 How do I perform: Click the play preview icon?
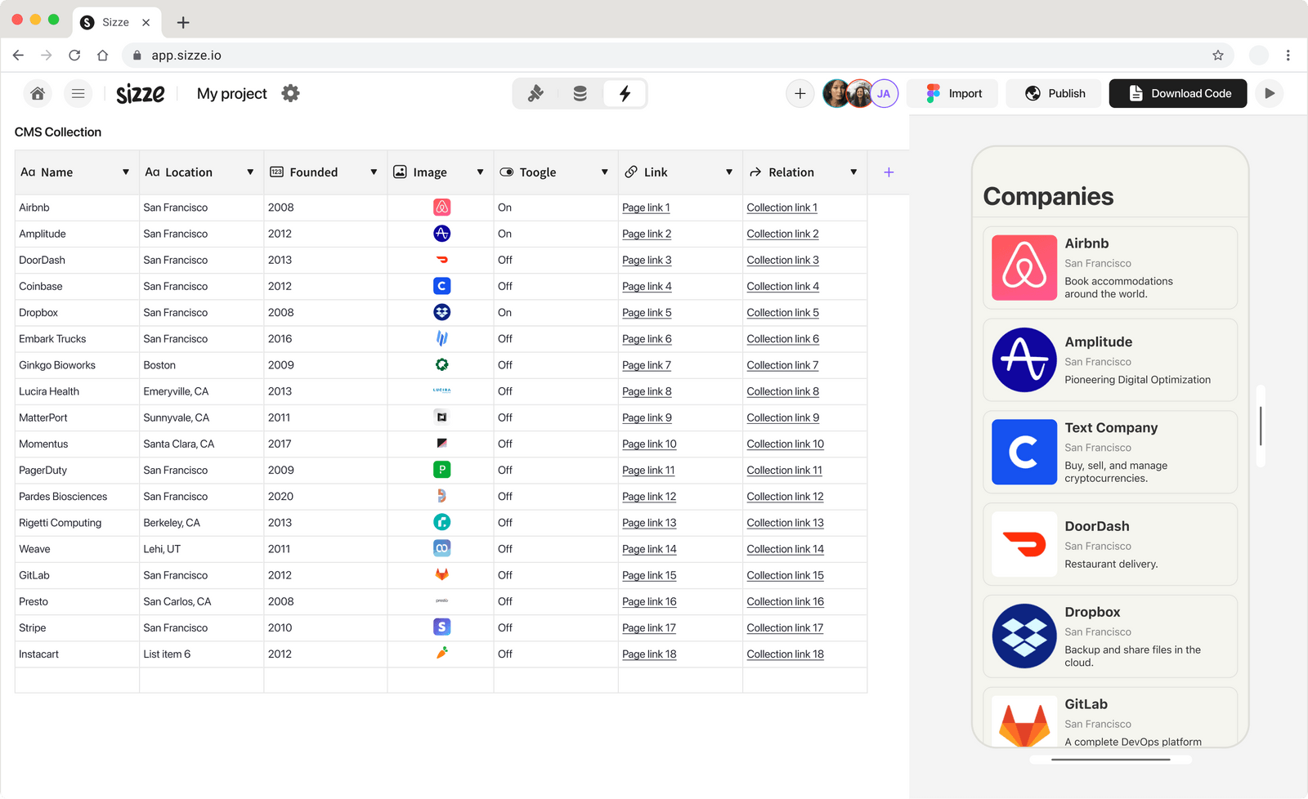1269,93
